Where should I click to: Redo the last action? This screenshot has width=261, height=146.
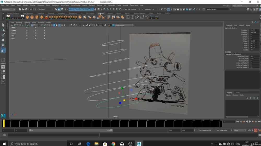[33, 9]
